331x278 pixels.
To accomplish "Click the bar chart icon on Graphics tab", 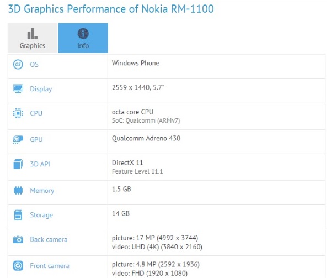I will (x=33, y=34).
